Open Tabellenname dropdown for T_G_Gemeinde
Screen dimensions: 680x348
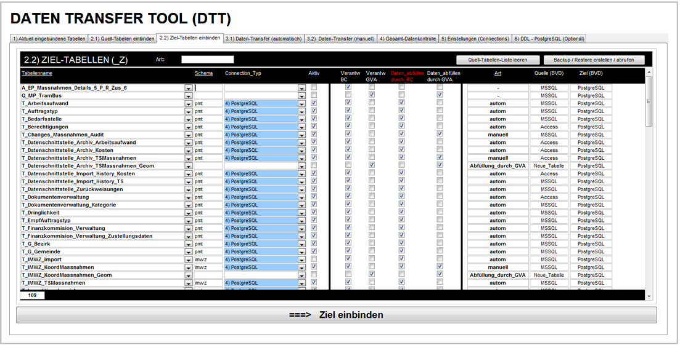pyautogui.click(x=188, y=251)
